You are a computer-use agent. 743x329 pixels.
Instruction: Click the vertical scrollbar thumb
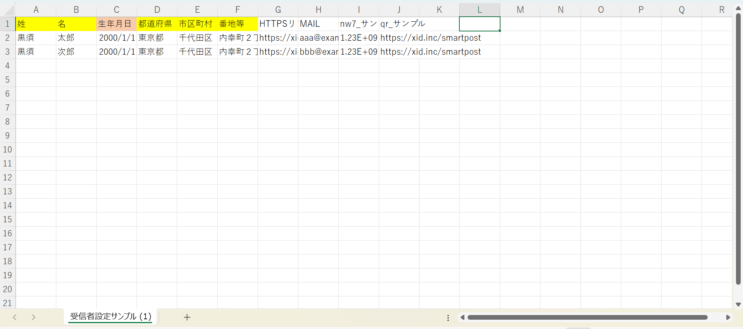(x=738, y=147)
